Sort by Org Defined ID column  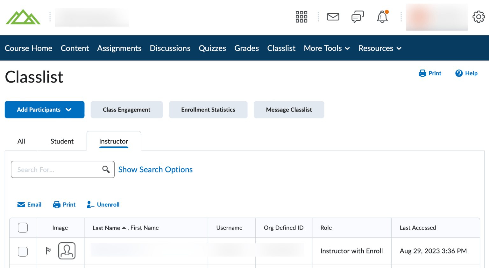[x=284, y=228]
